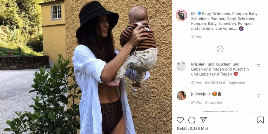This screenshot has width=268, height=134.
Task: Like julieeejulie's comment with heart
Action: [258, 95]
